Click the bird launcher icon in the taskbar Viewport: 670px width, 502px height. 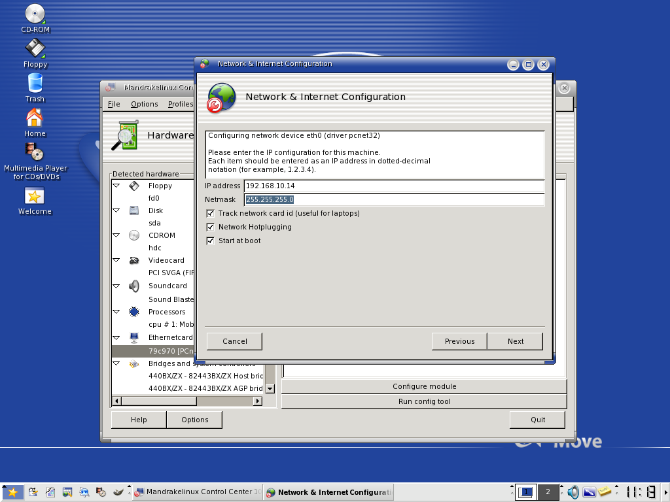[x=118, y=492]
